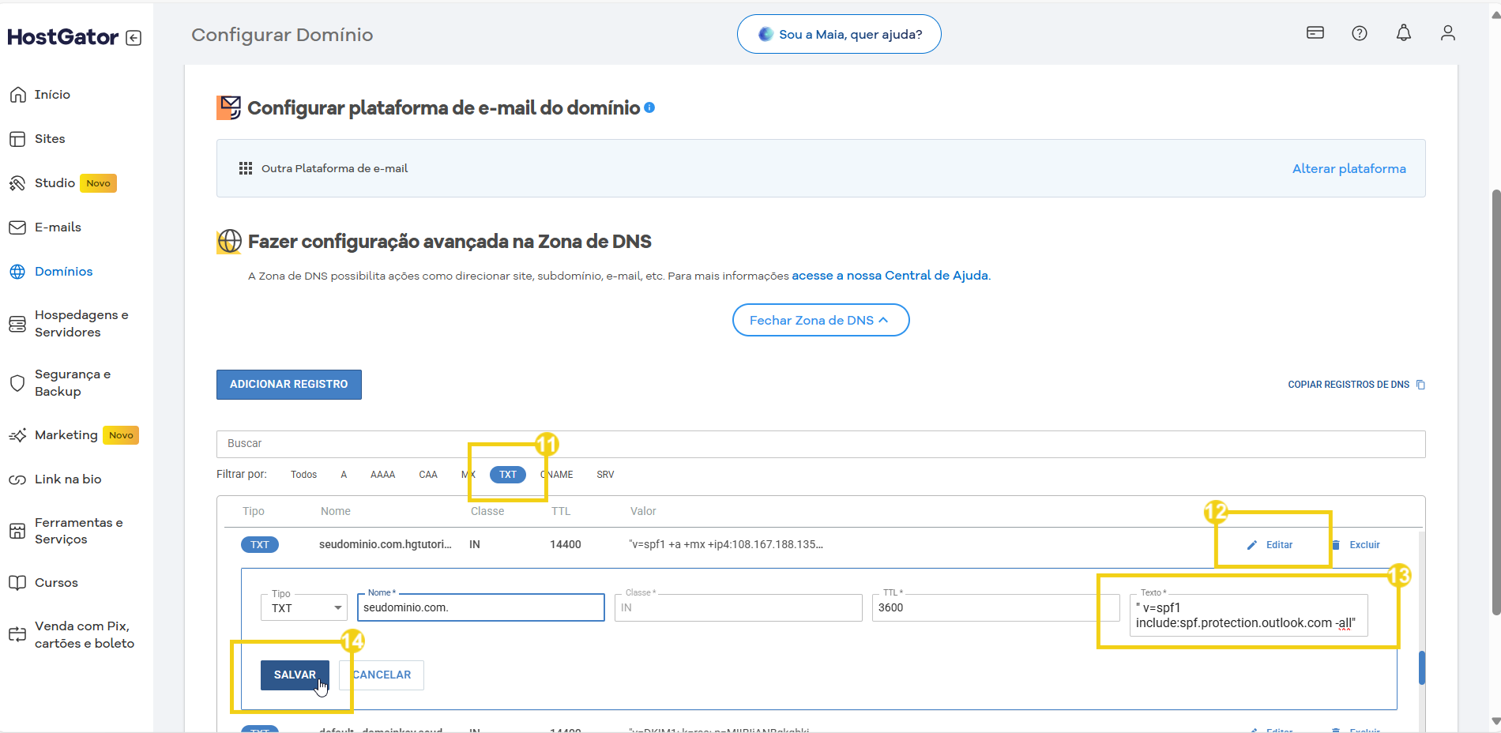Click the Segurança e Backup shield icon

(x=17, y=383)
